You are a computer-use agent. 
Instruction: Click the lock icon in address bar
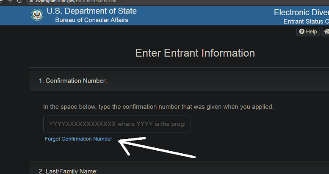point(31,1)
